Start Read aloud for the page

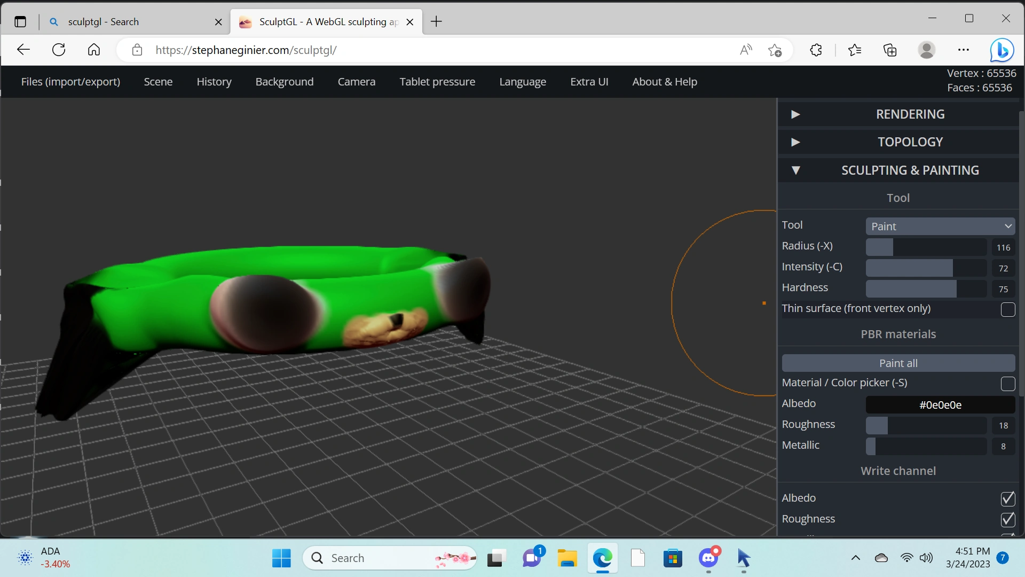pyautogui.click(x=746, y=50)
